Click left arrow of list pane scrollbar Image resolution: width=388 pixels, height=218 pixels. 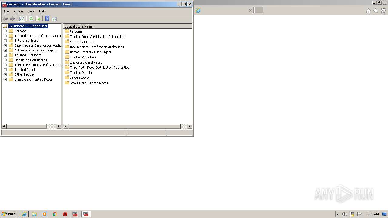66,126
